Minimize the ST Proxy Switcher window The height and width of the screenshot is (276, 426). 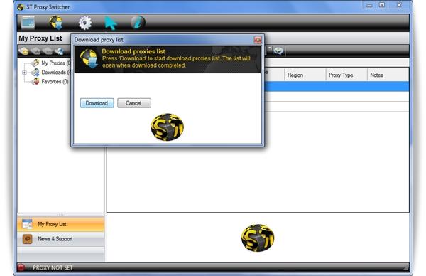tap(369, 5)
